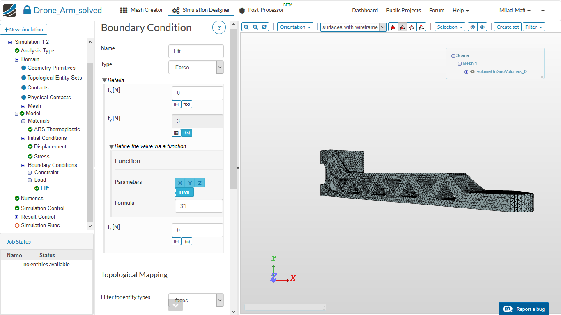
Task: Zoom in on the 3D viewer
Action: (x=246, y=27)
